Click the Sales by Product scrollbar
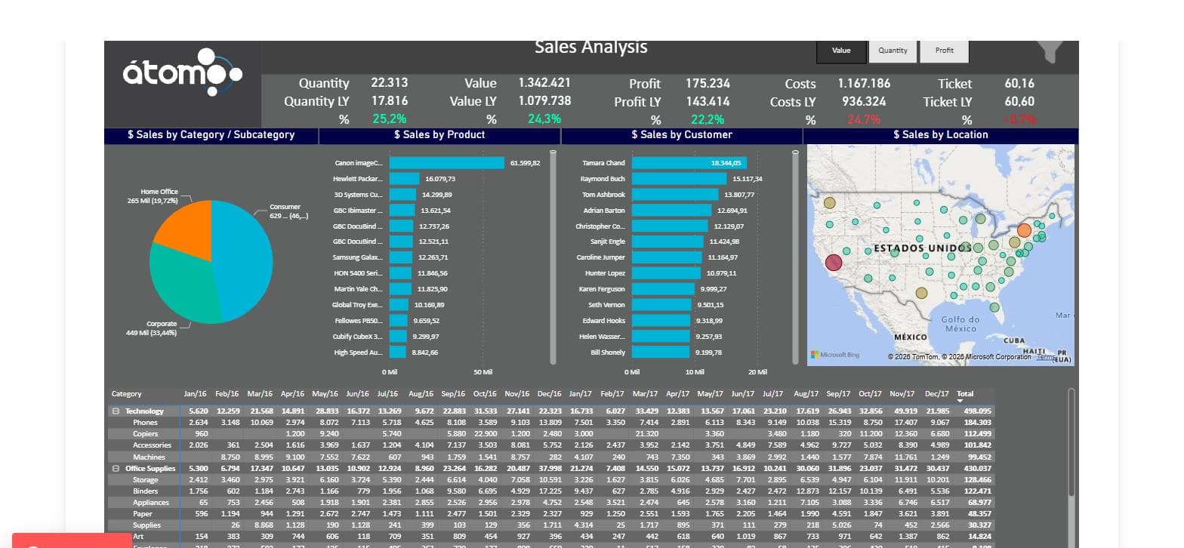Image resolution: width=1184 pixels, height=548 pixels. pos(553,257)
